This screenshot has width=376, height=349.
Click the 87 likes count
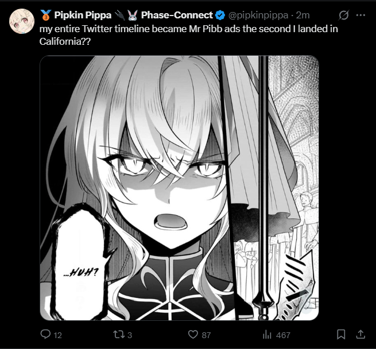pos(207,335)
